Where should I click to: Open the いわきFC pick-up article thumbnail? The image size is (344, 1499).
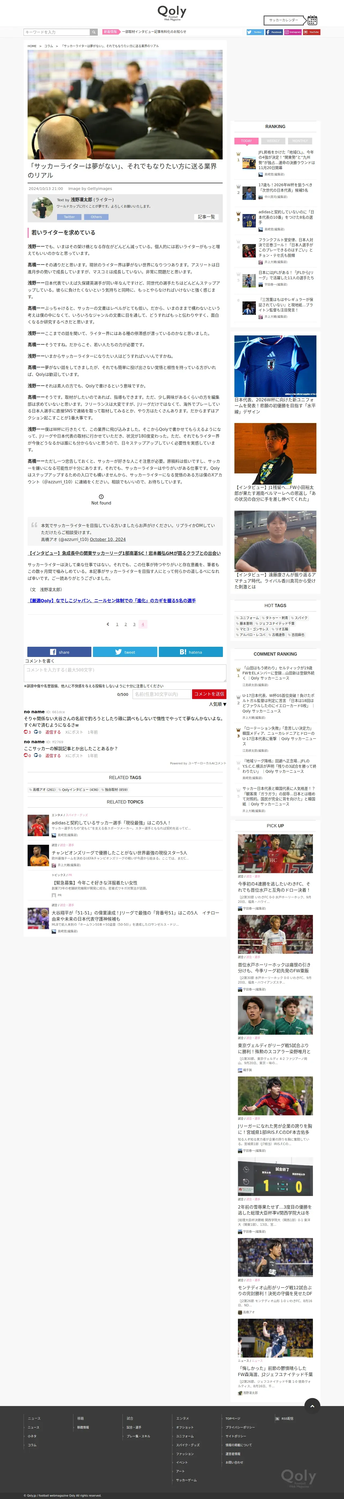coord(275,854)
